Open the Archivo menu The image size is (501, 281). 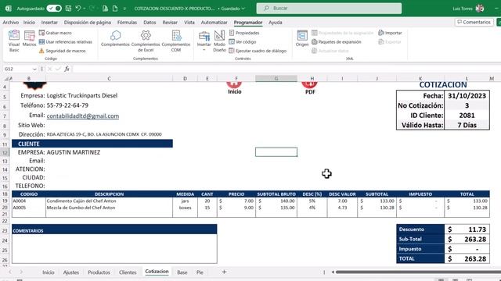(x=10, y=23)
